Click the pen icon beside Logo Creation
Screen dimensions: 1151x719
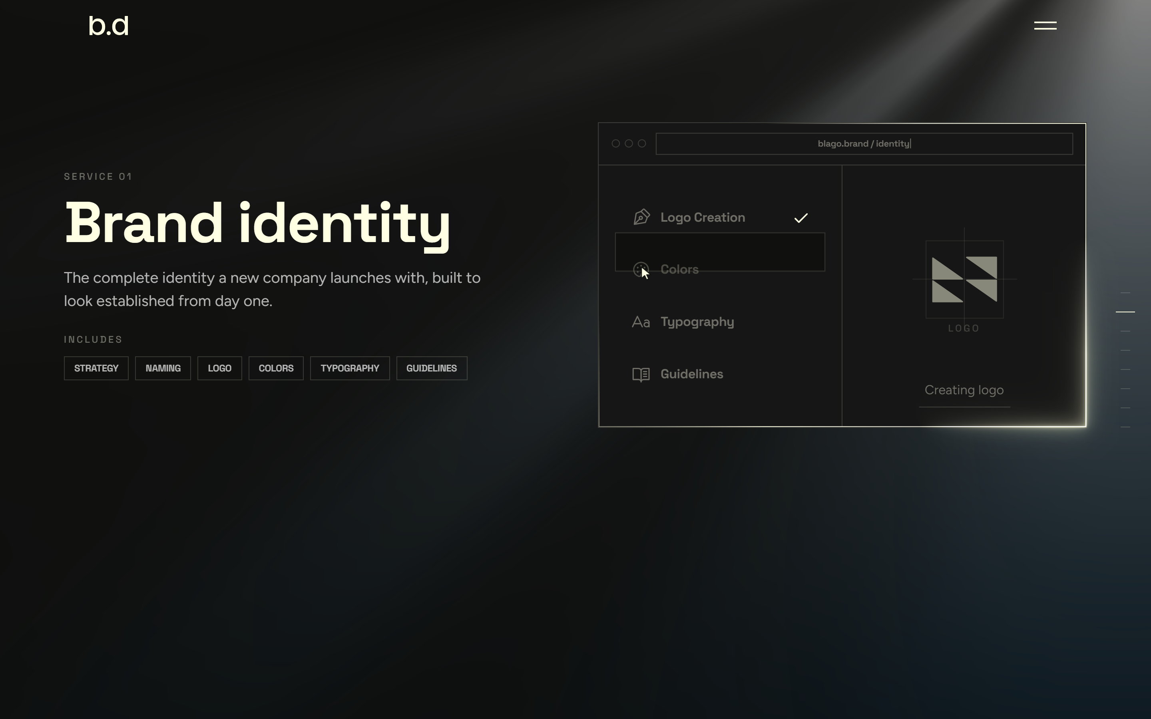(x=641, y=217)
